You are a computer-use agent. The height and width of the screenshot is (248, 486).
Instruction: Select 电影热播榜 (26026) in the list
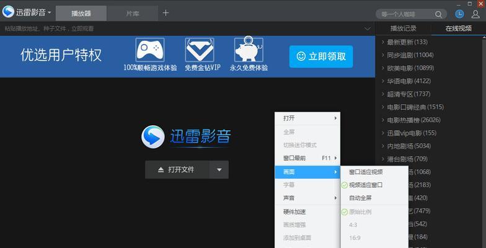[413, 120]
